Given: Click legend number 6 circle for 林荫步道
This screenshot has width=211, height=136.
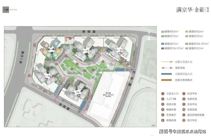Looking at the screenshot, I should (x=163, y=120).
